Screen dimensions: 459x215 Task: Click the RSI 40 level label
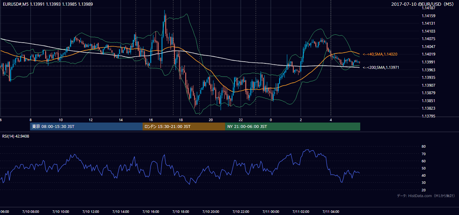(423, 176)
